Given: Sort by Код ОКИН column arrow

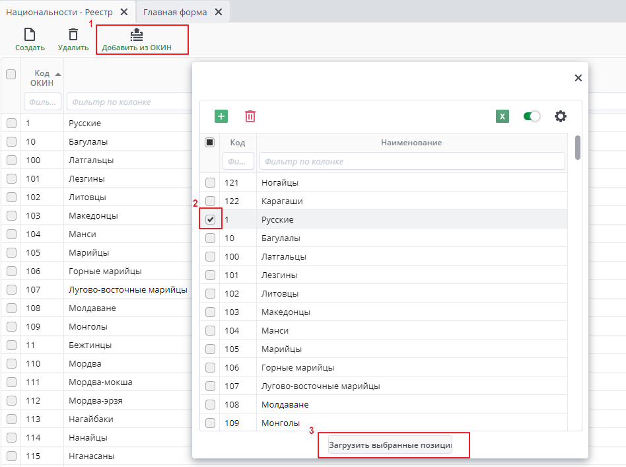Looking at the screenshot, I should coord(58,74).
